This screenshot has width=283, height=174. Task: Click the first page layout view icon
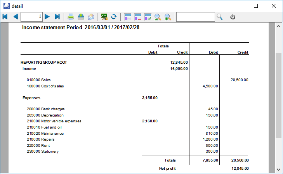coord(128,17)
